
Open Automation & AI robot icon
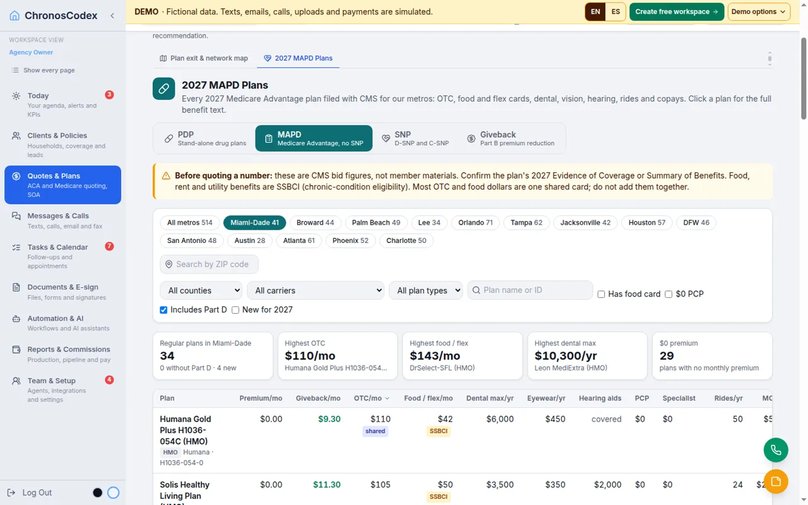[x=16, y=319]
